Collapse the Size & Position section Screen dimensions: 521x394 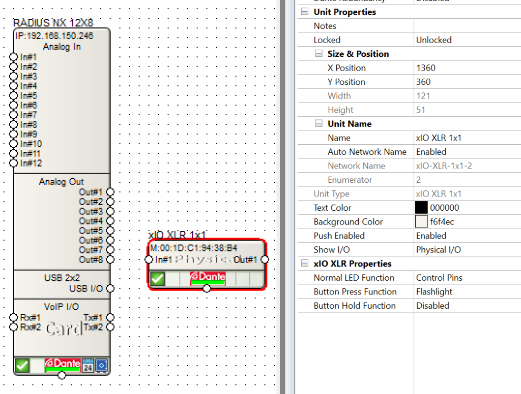click(x=319, y=54)
